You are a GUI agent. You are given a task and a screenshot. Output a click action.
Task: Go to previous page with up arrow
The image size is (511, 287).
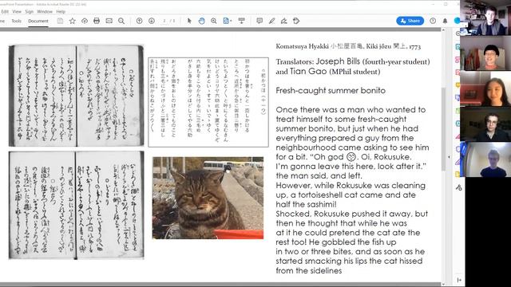coord(139,21)
